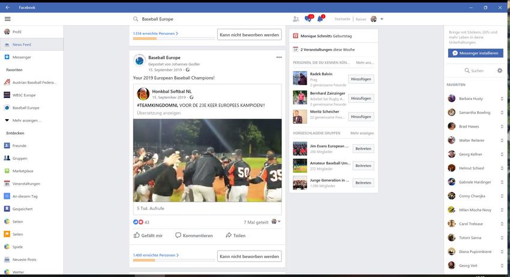The width and height of the screenshot is (510, 277).
Task: Show more suggested people Mehr anz...
Action: (x=365, y=63)
